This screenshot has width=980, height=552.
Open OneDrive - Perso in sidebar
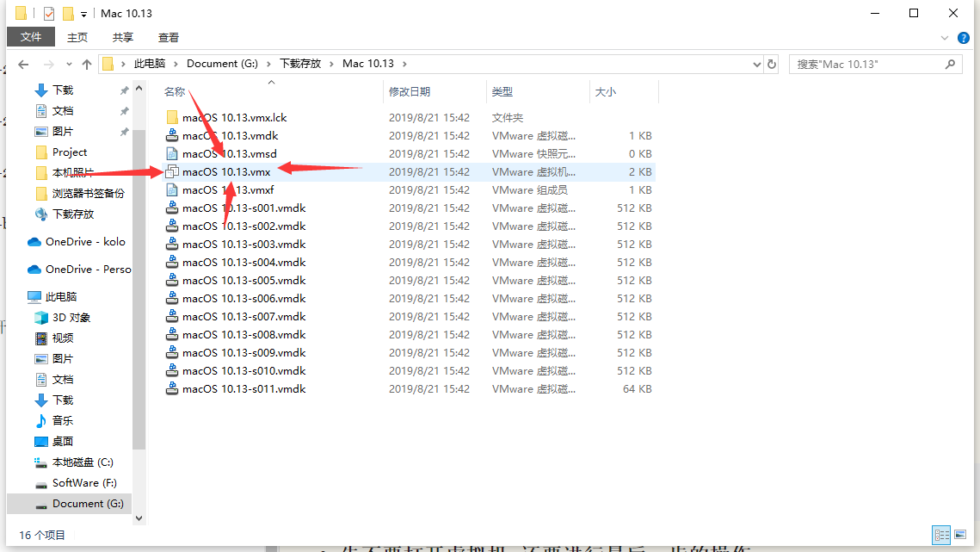(x=88, y=270)
